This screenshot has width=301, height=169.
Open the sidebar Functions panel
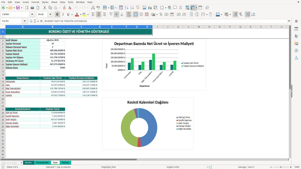point(296,58)
